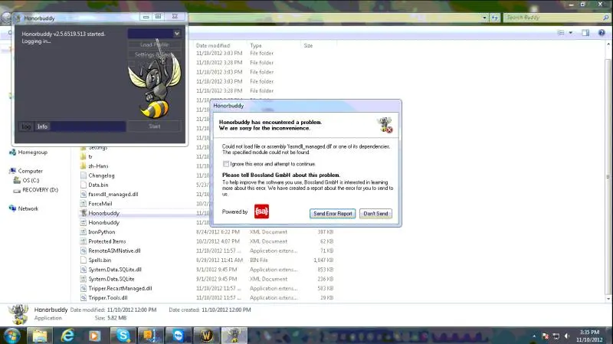Switch to the Log tab in Honorbuddy
This screenshot has width=613, height=344.
pyautogui.click(x=26, y=126)
